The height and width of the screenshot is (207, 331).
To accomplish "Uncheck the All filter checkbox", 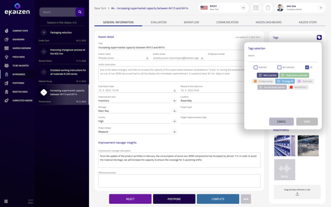I will (307, 67).
